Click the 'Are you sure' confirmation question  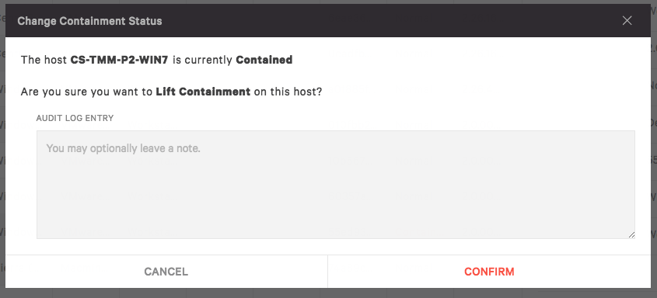[171, 92]
